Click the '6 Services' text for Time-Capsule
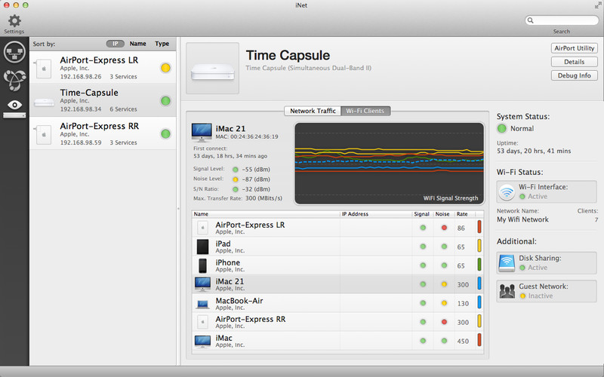This screenshot has height=377, width=604. click(x=123, y=109)
